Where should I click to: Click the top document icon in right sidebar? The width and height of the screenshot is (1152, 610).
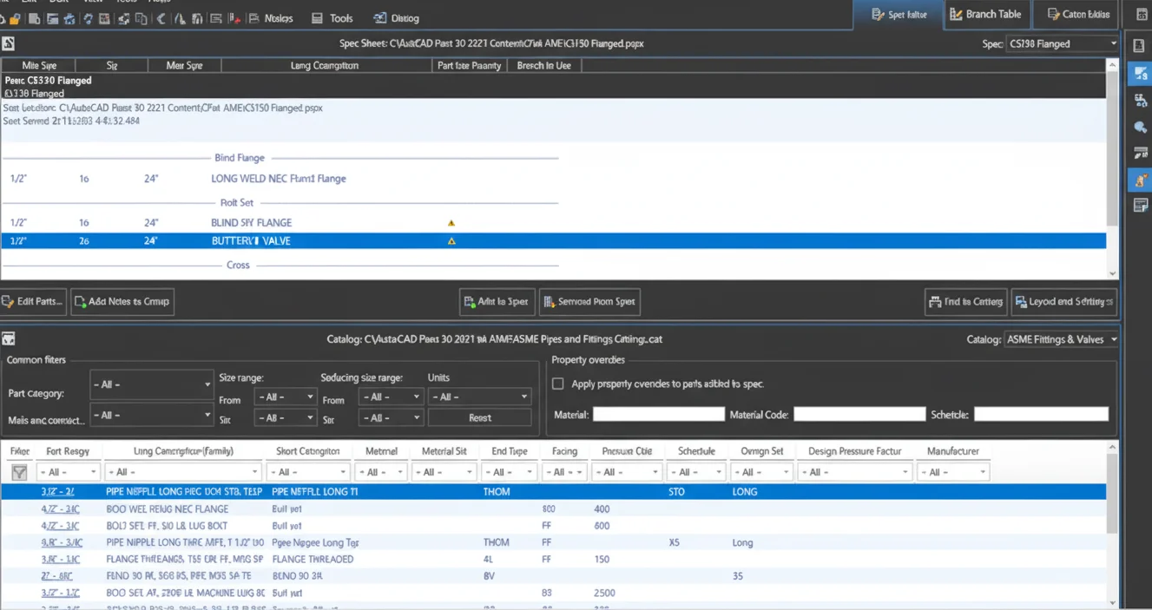tap(1140, 46)
